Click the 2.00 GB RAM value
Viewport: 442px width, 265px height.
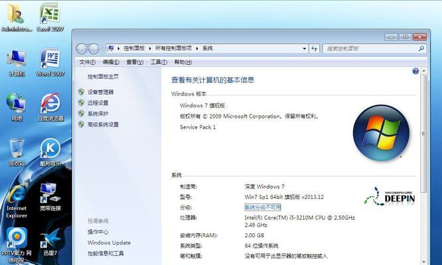coord(254,235)
